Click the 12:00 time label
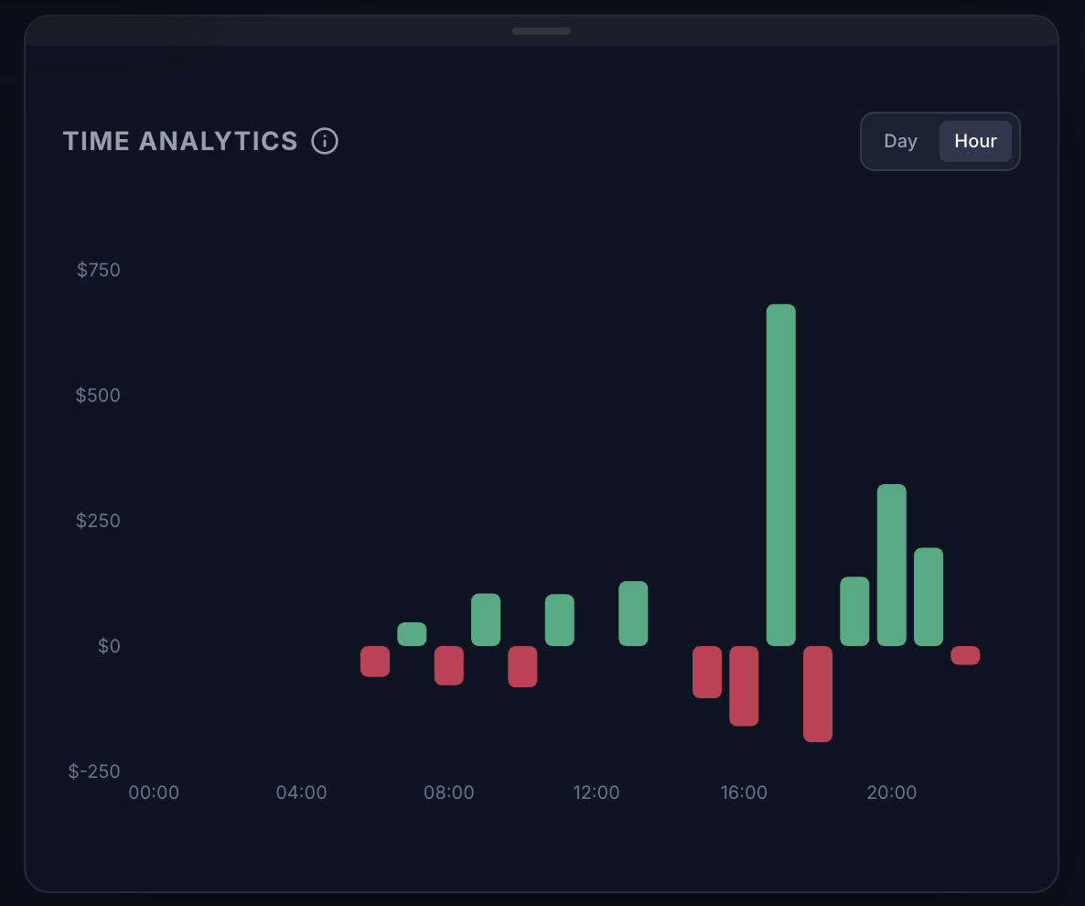Viewport: 1085px width, 906px height. (x=596, y=793)
